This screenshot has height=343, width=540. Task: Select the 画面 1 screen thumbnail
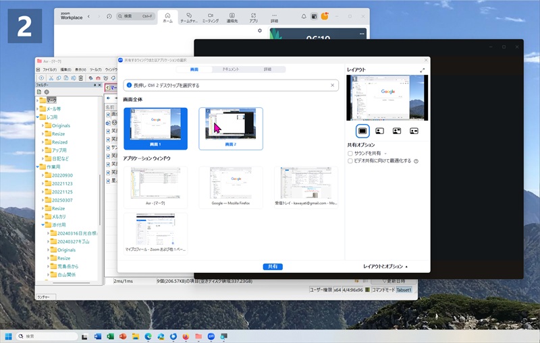156,129
